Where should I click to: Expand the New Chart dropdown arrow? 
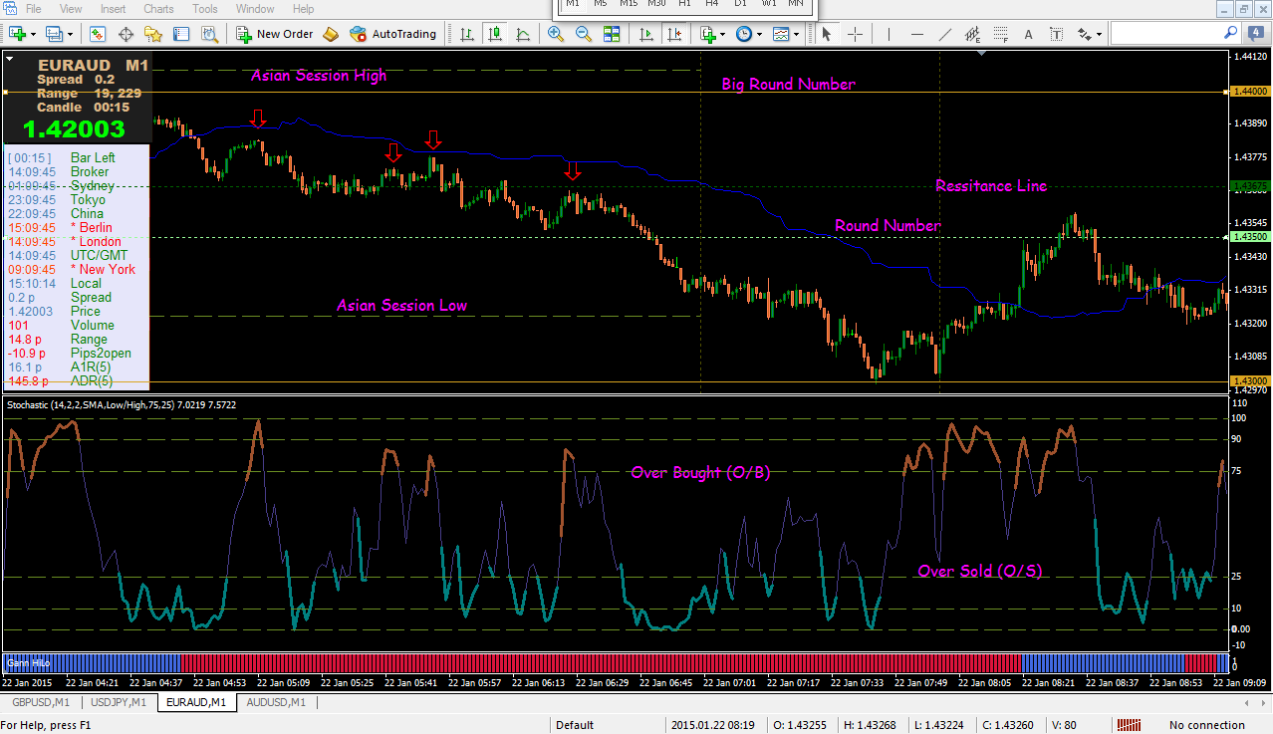click(x=33, y=34)
